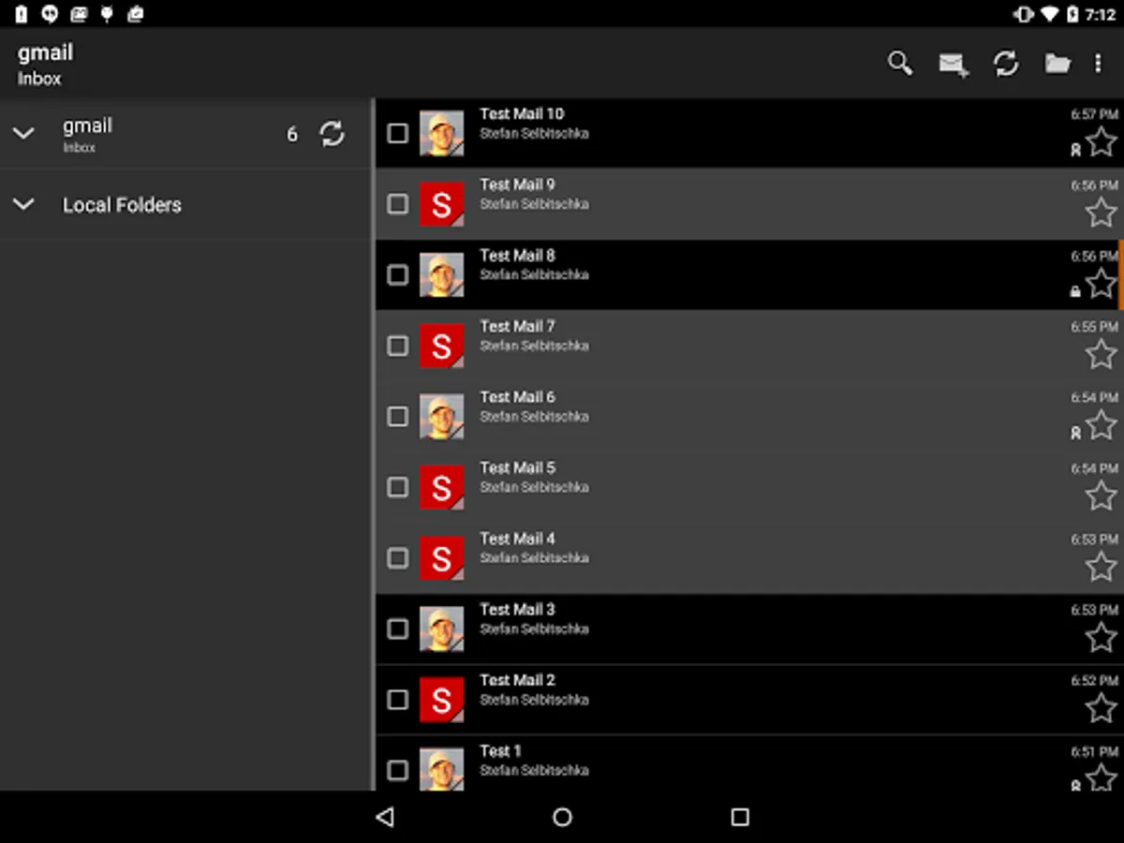The width and height of the screenshot is (1124, 843).
Task: Open the folders icon in toolbar
Action: pos(1057,64)
